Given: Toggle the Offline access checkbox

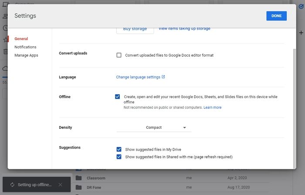Looking at the screenshot, I should pos(118,97).
